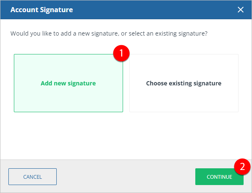Click inside the green card above its label
Image resolution: width=252 pixels, height=193 pixels.
click(68, 67)
